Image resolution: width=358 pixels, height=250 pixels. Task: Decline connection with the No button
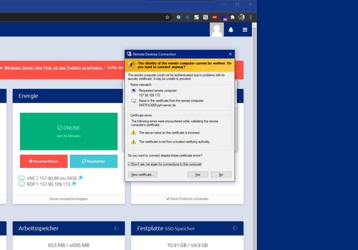(221, 175)
